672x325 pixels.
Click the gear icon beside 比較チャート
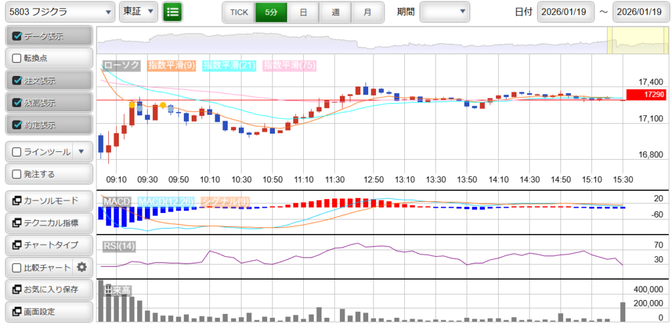click(82, 267)
